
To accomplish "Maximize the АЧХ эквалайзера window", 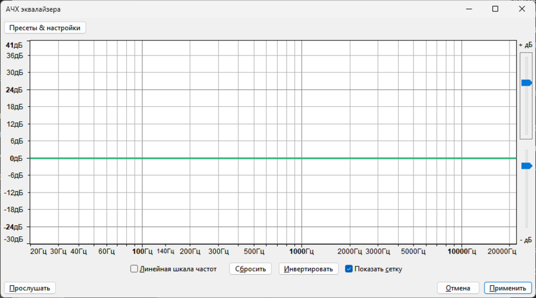I will (x=495, y=9).
